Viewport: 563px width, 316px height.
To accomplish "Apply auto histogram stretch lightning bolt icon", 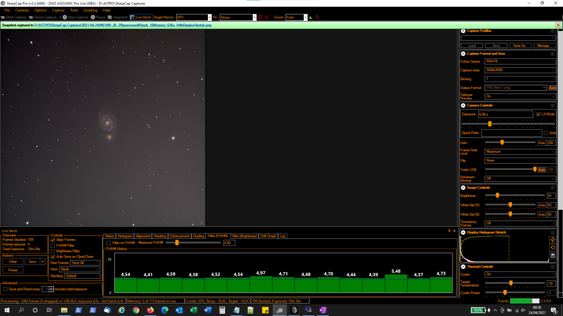I will tap(552, 240).
